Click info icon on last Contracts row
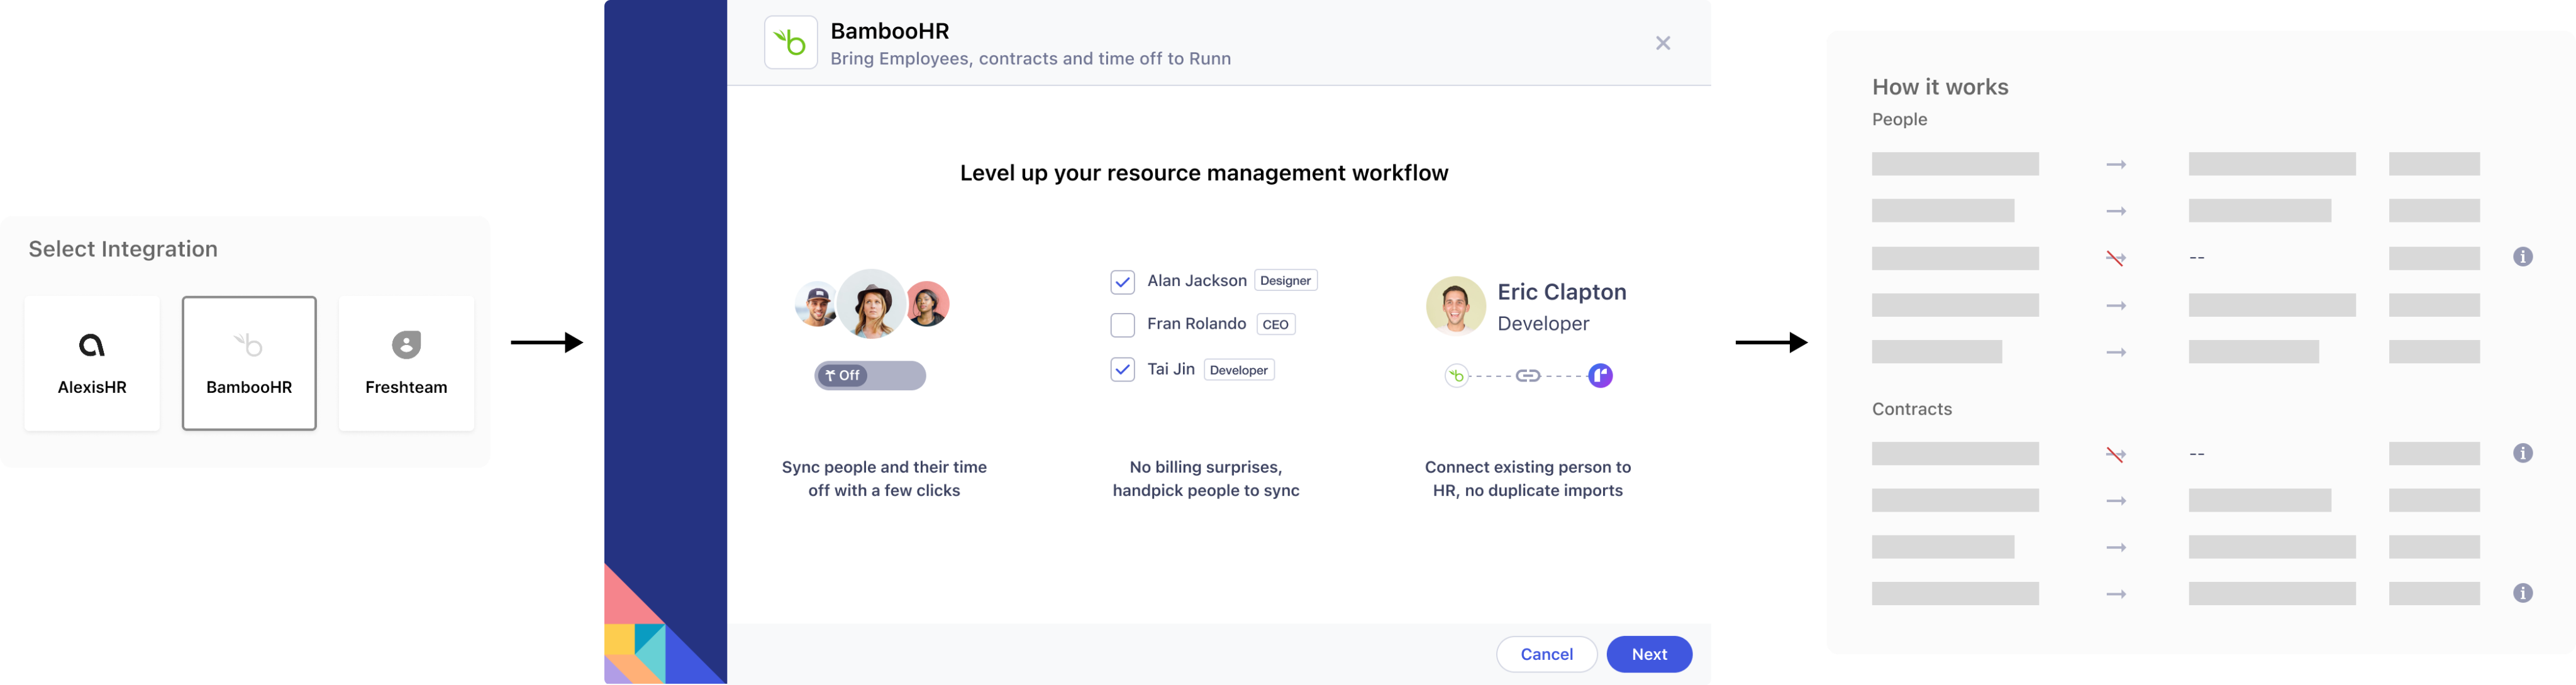Image resolution: width=2576 pixels, height=685 pixels. 2523,593
